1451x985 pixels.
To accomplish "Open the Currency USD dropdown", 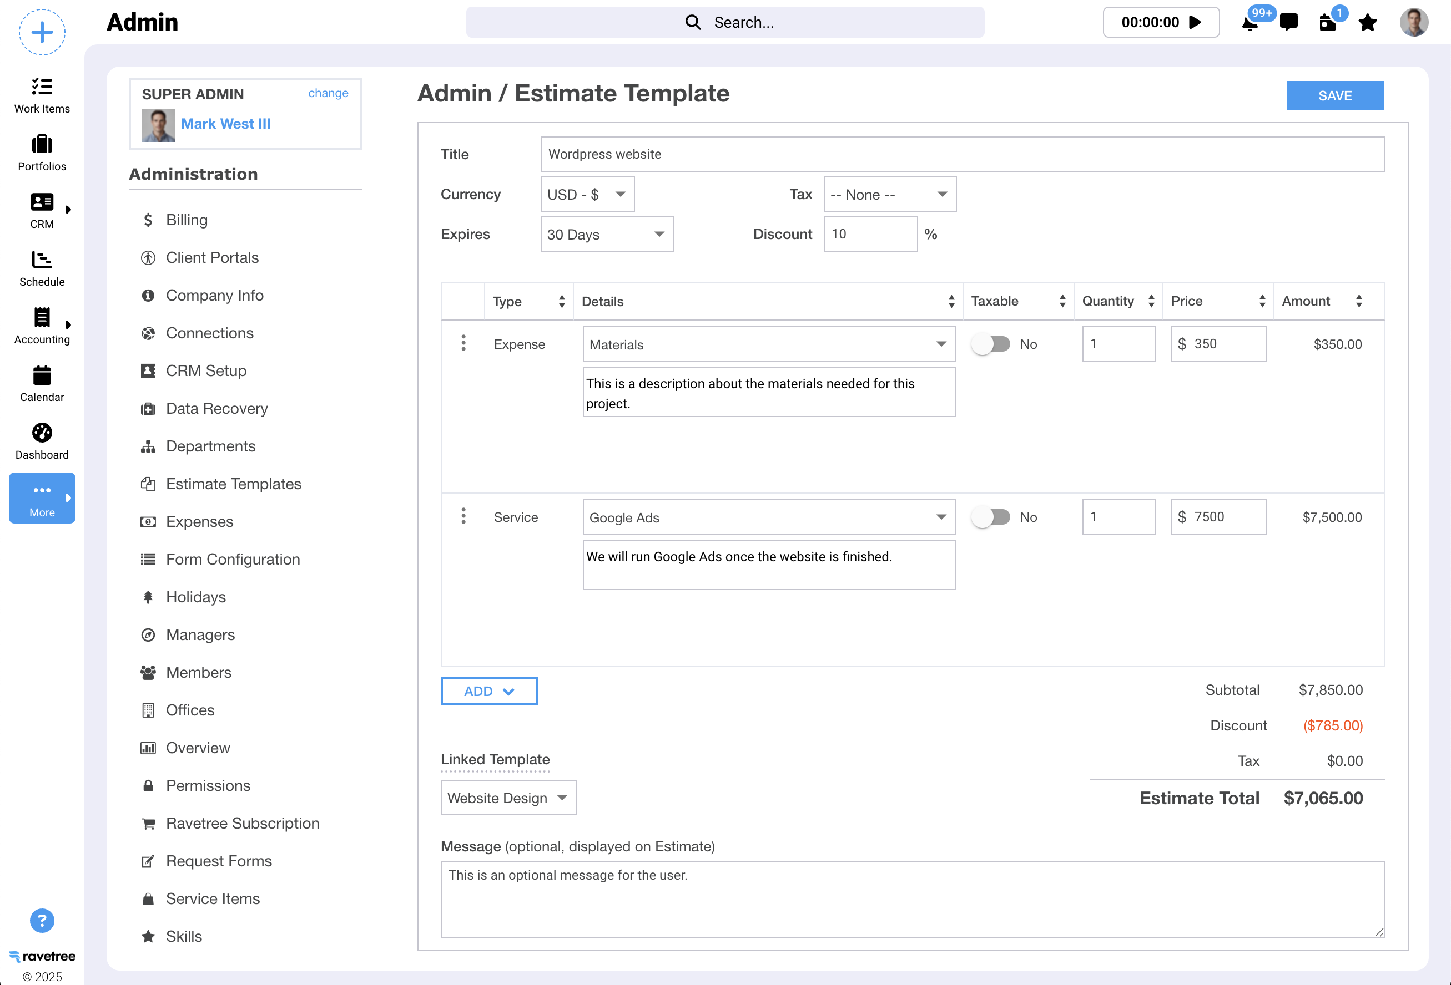I will (x=587, y=195).
